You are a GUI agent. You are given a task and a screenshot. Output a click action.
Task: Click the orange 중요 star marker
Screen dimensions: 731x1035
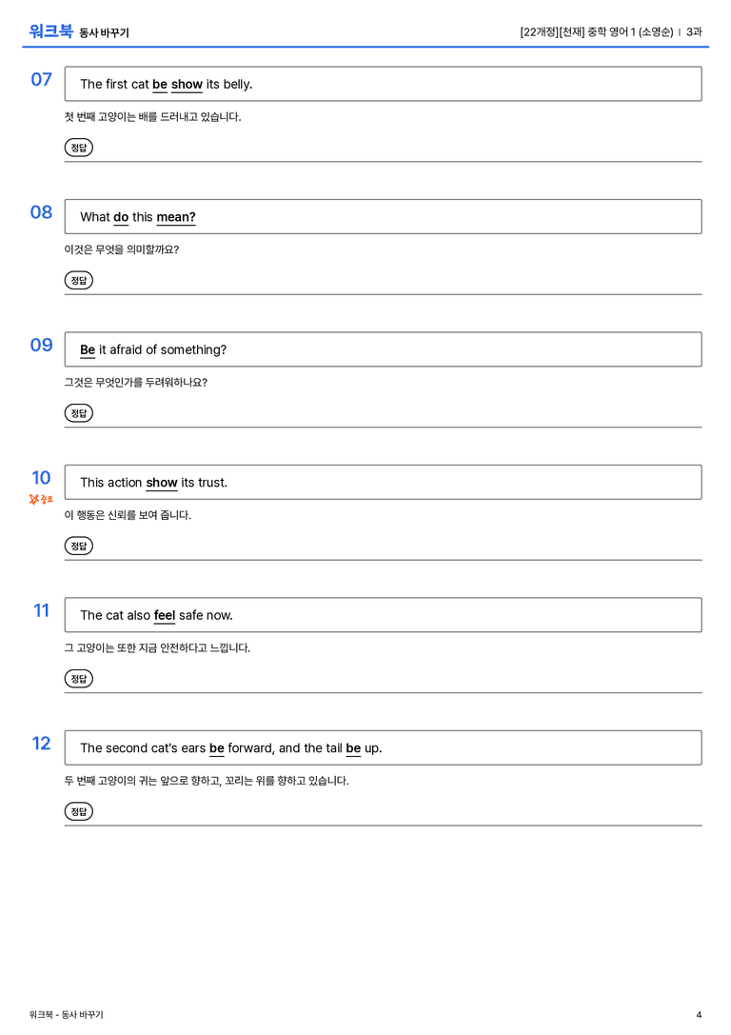41,499
